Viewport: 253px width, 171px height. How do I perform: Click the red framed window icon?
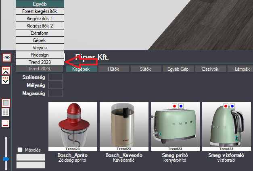[x=6, y=123]
